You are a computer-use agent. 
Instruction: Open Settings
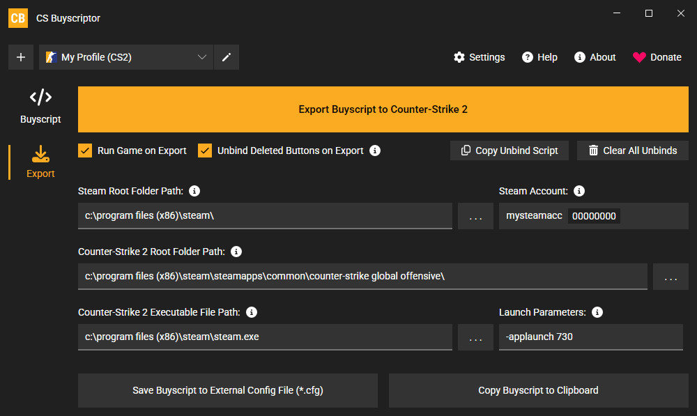tap(480, 57)
